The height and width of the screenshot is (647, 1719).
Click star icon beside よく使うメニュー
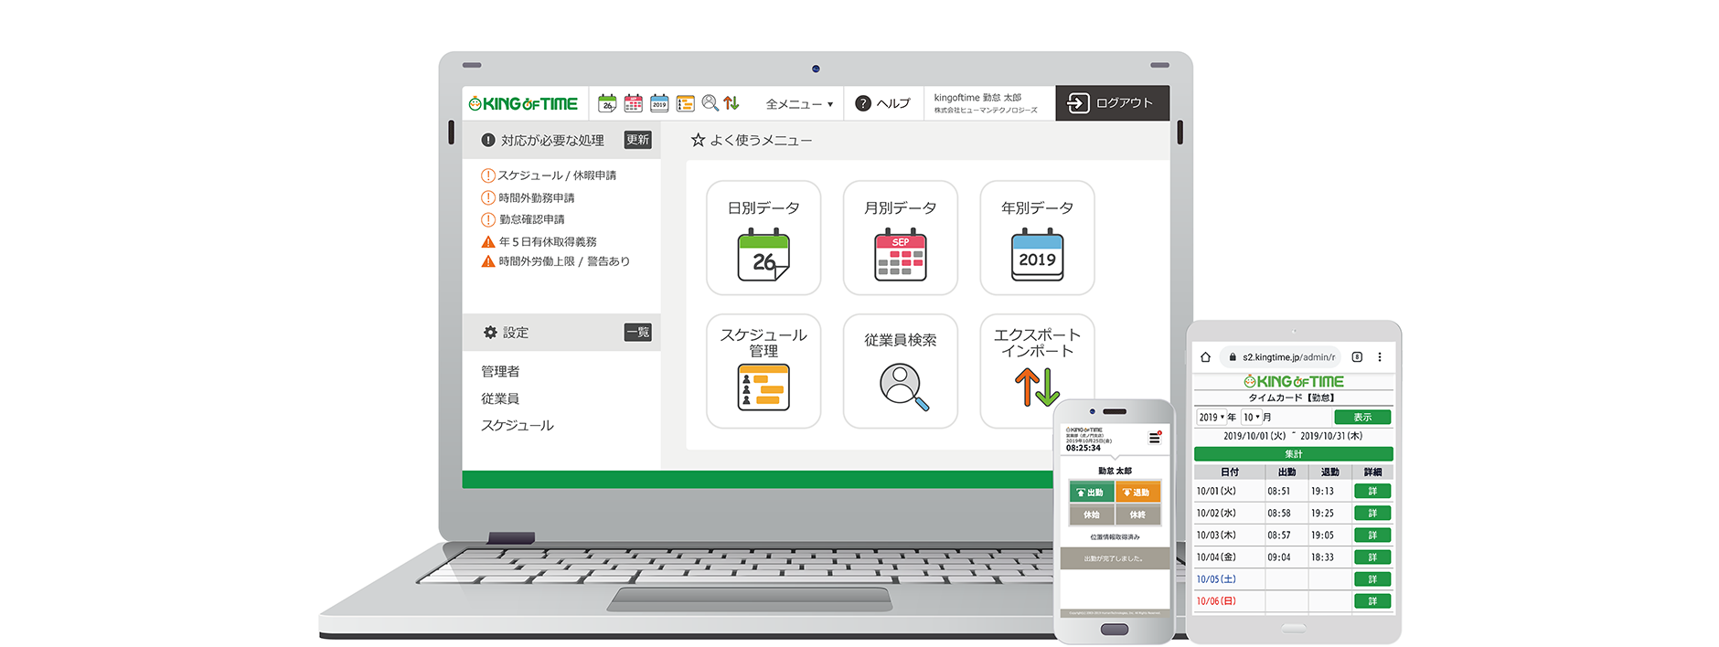coord(698,140)
